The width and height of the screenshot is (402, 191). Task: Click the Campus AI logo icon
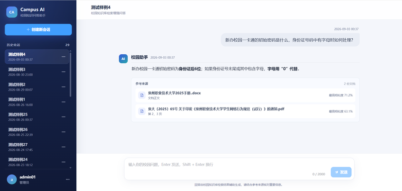12,12
